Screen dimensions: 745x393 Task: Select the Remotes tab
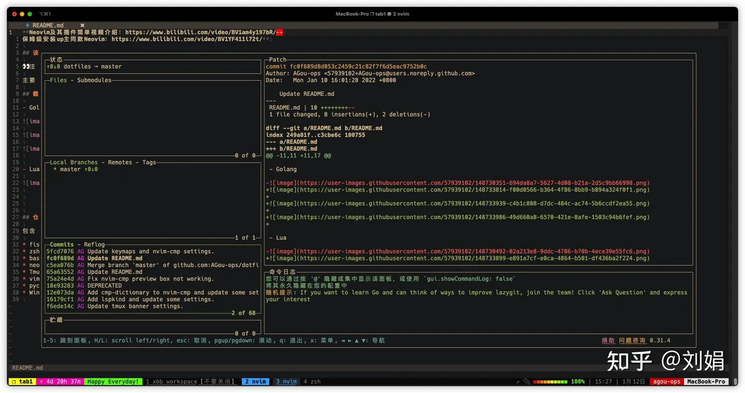tap(120, 162)
